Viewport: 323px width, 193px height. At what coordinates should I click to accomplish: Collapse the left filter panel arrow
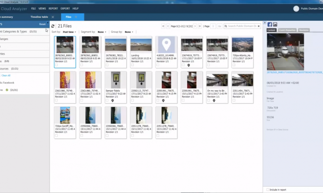coord(48,24)
